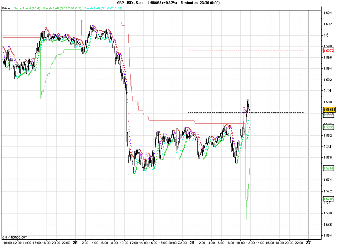The image size is (337, 245).
Task: Click the yellow 1.58663 current price tag
Action: (329, 110)
